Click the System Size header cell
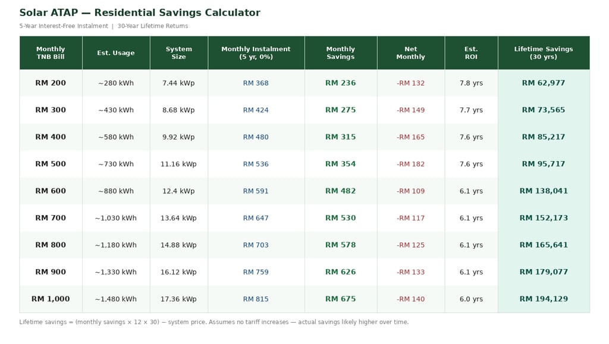This screenshot has height=344, width=609. pos(178,53)
